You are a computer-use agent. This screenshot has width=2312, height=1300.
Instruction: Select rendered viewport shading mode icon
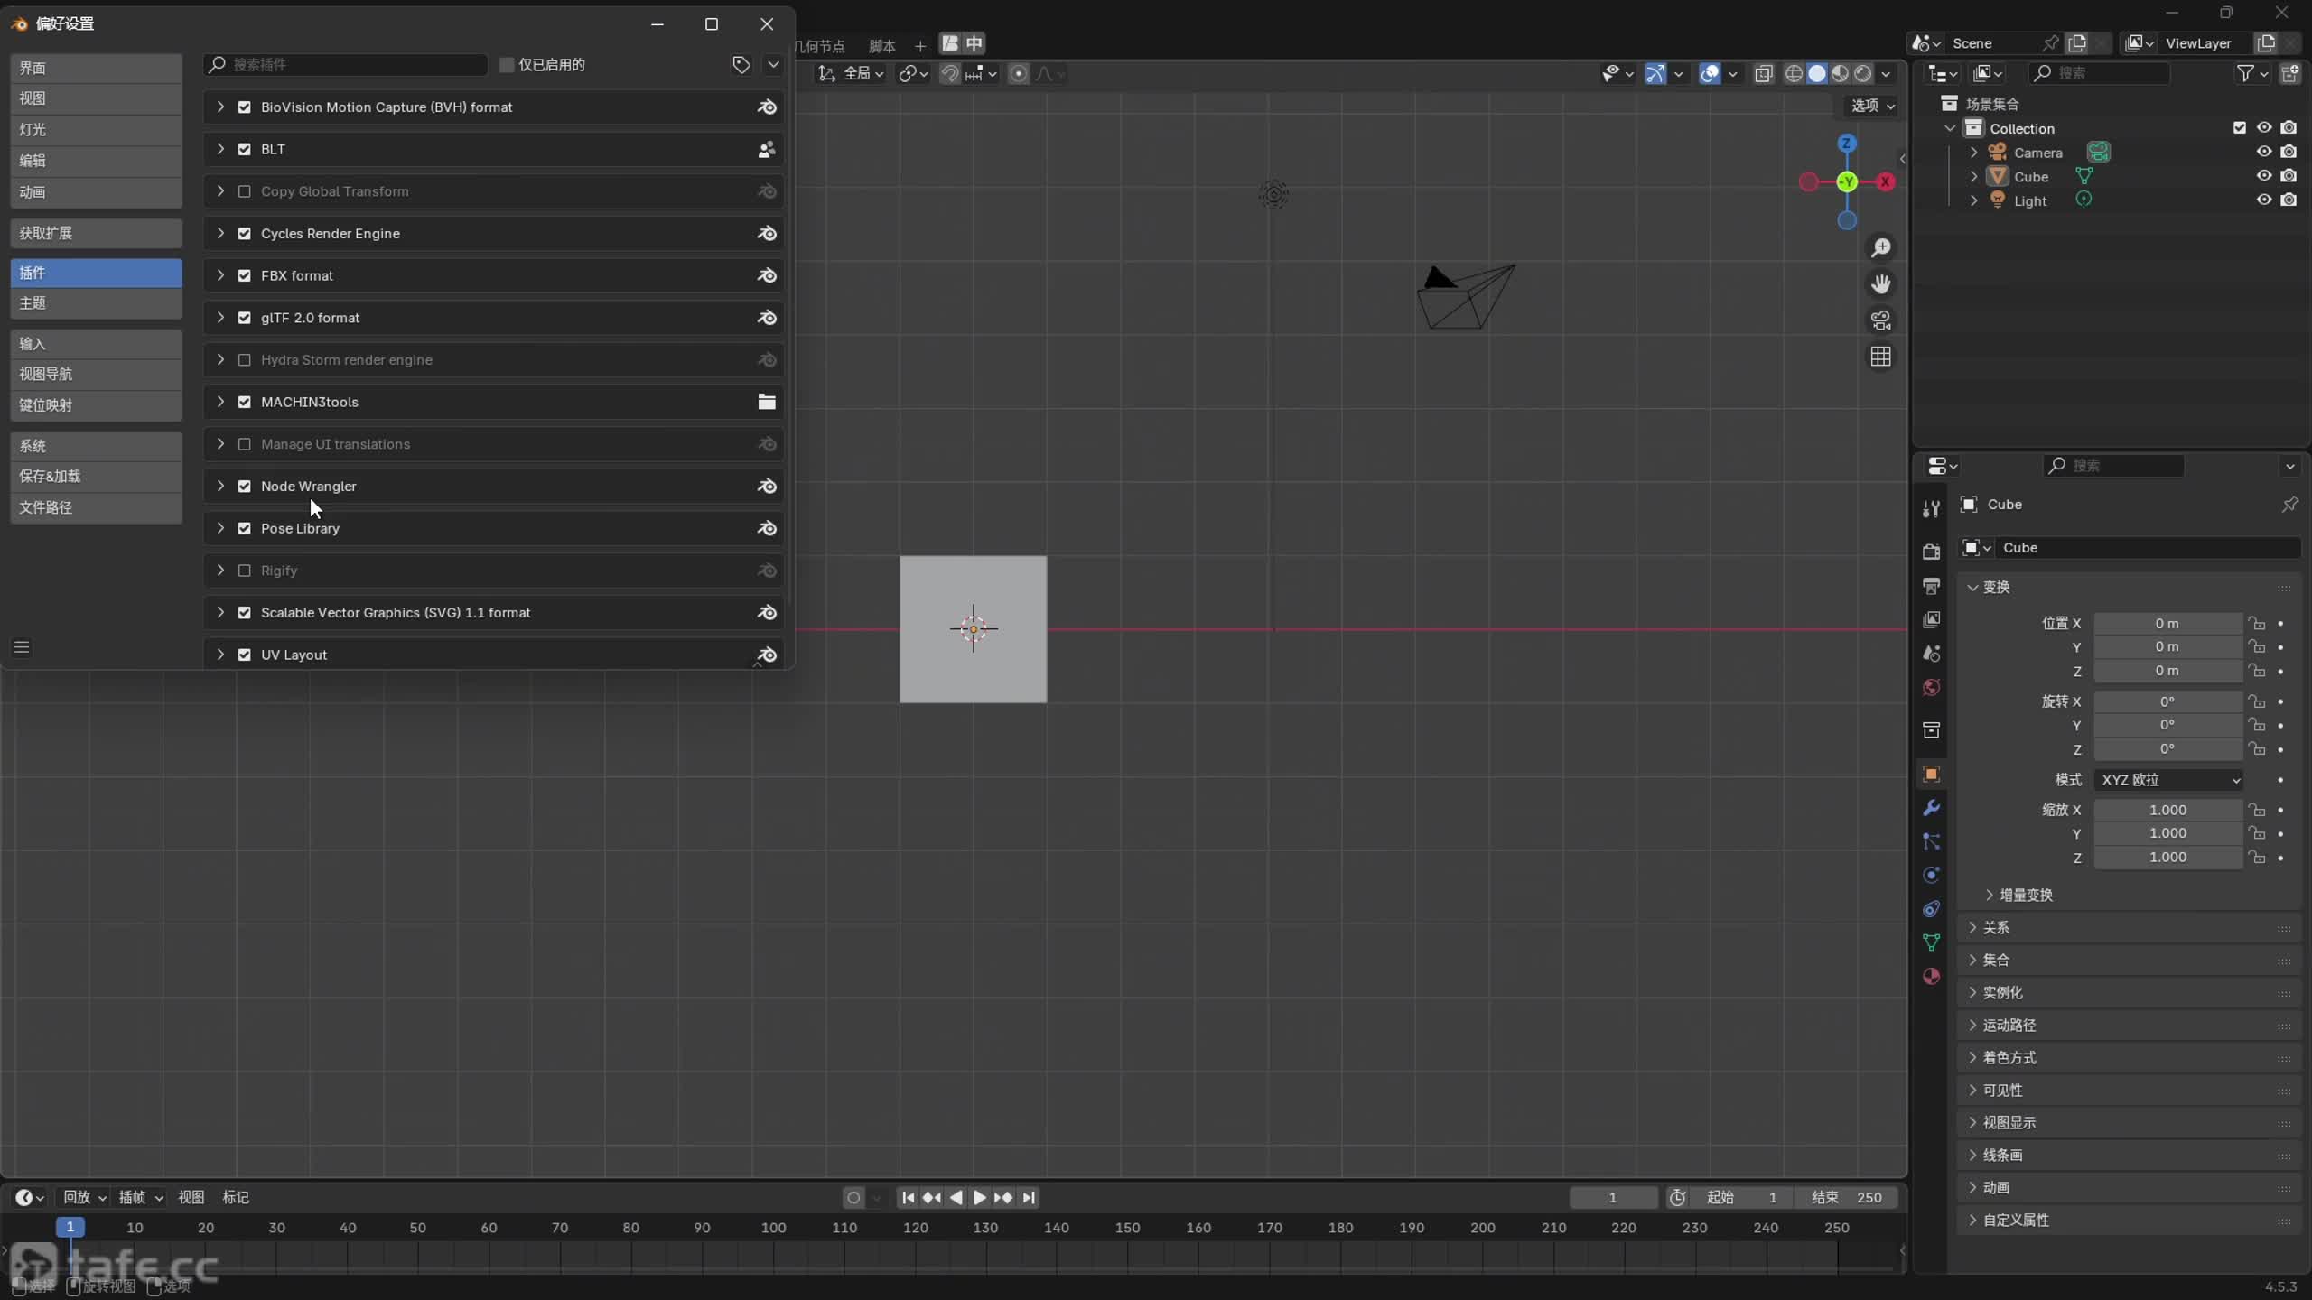point(1863,73)
